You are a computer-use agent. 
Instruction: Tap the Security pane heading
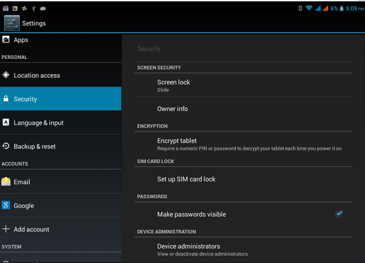point(149,48)
